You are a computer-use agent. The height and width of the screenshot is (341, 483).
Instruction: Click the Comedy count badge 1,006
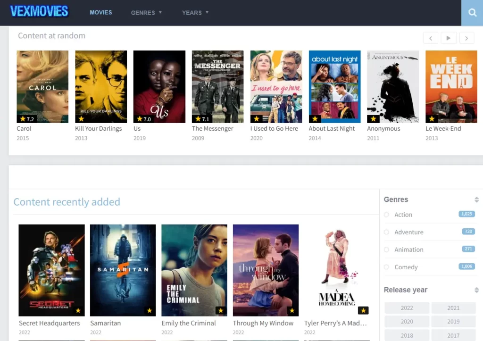point(466,266)
